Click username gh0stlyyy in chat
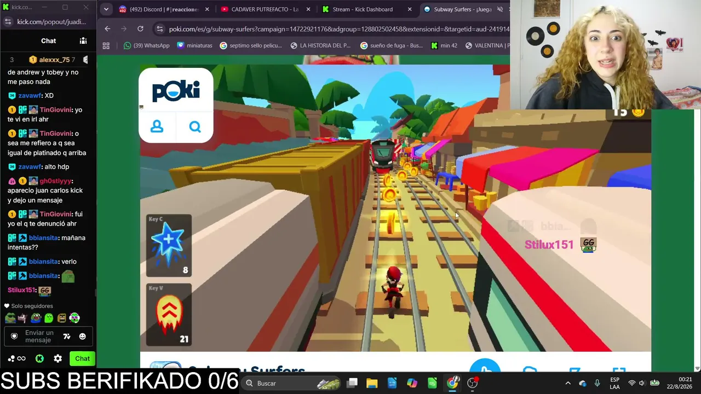The height and width of the screenshot is (394, 701). (x=56, y=181)
